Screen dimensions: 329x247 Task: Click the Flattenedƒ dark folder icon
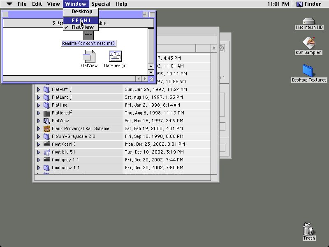[x=46, y=113]
